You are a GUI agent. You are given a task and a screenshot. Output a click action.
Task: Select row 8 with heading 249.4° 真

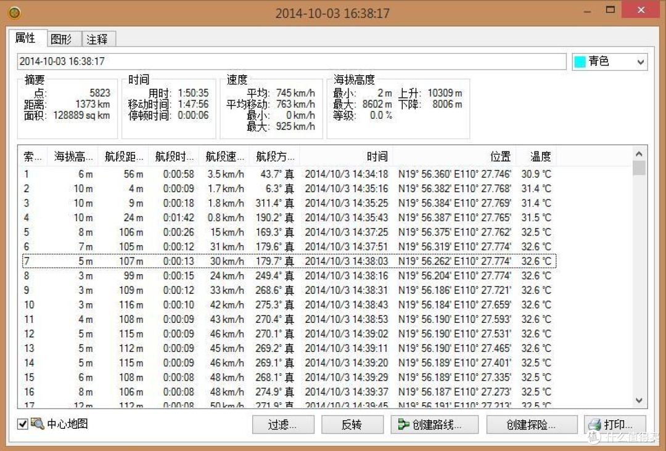click(x=289, y=276)
